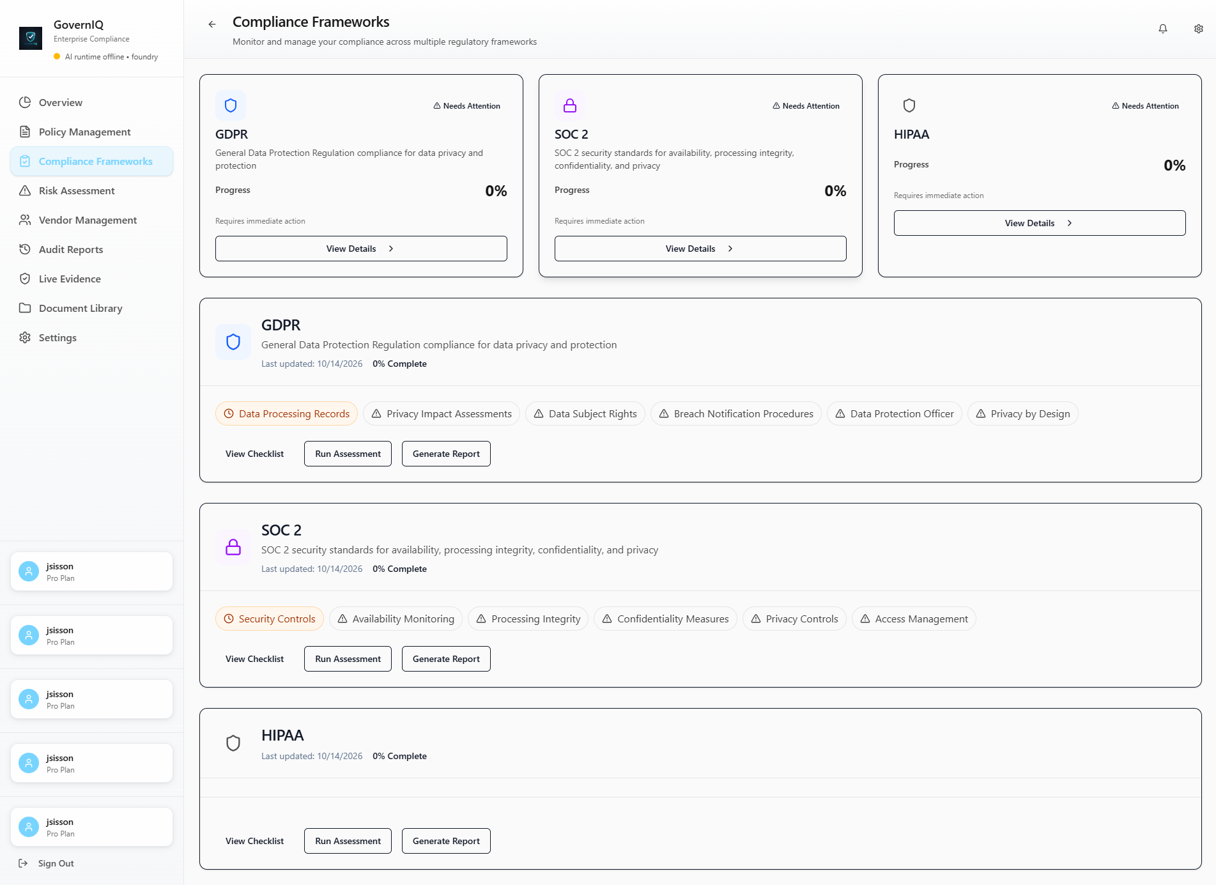Click the HIPAA shield icon in detail section
Viewport: 1216px width, 885px height.
click(233, 743)
